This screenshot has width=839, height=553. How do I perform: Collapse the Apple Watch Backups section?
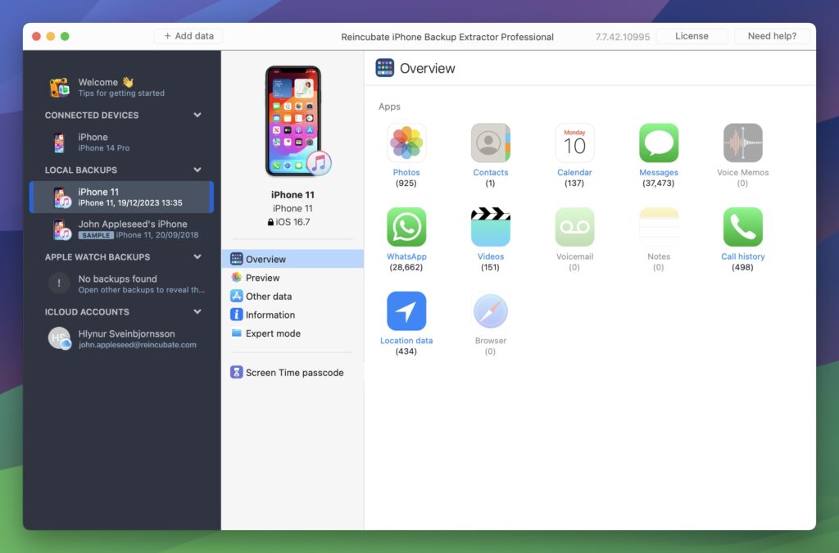[x=197, y=257]
